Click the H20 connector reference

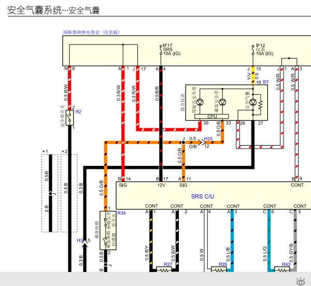[x=208, y=139]
